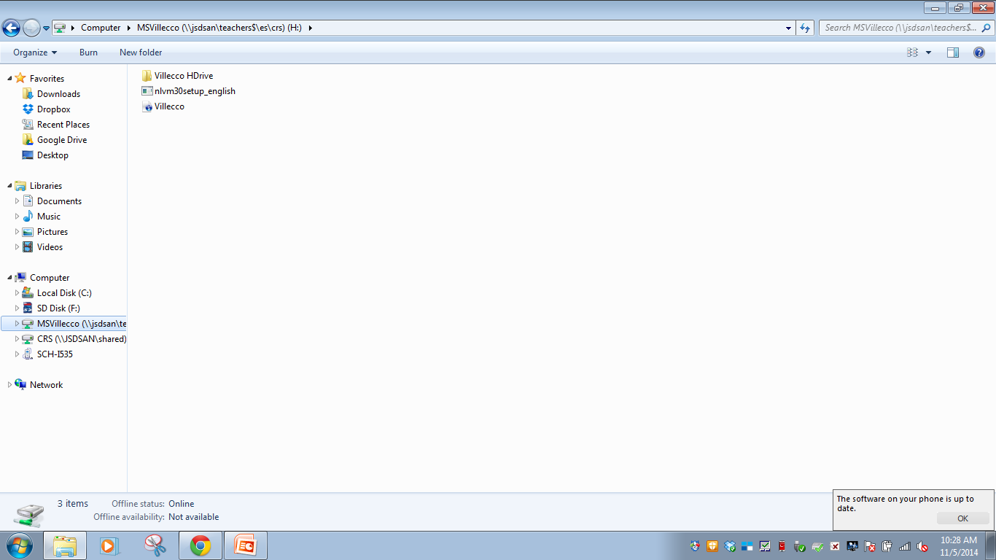This screenshot has height=560, width=996.
Task: Open the Windows Start menu
Action: [20, 545]
